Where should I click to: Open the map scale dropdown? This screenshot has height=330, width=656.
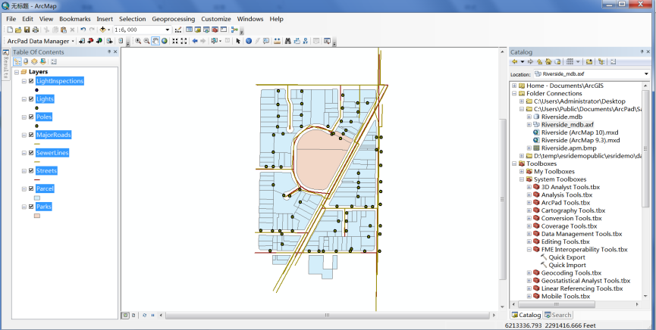click(168, 30)
